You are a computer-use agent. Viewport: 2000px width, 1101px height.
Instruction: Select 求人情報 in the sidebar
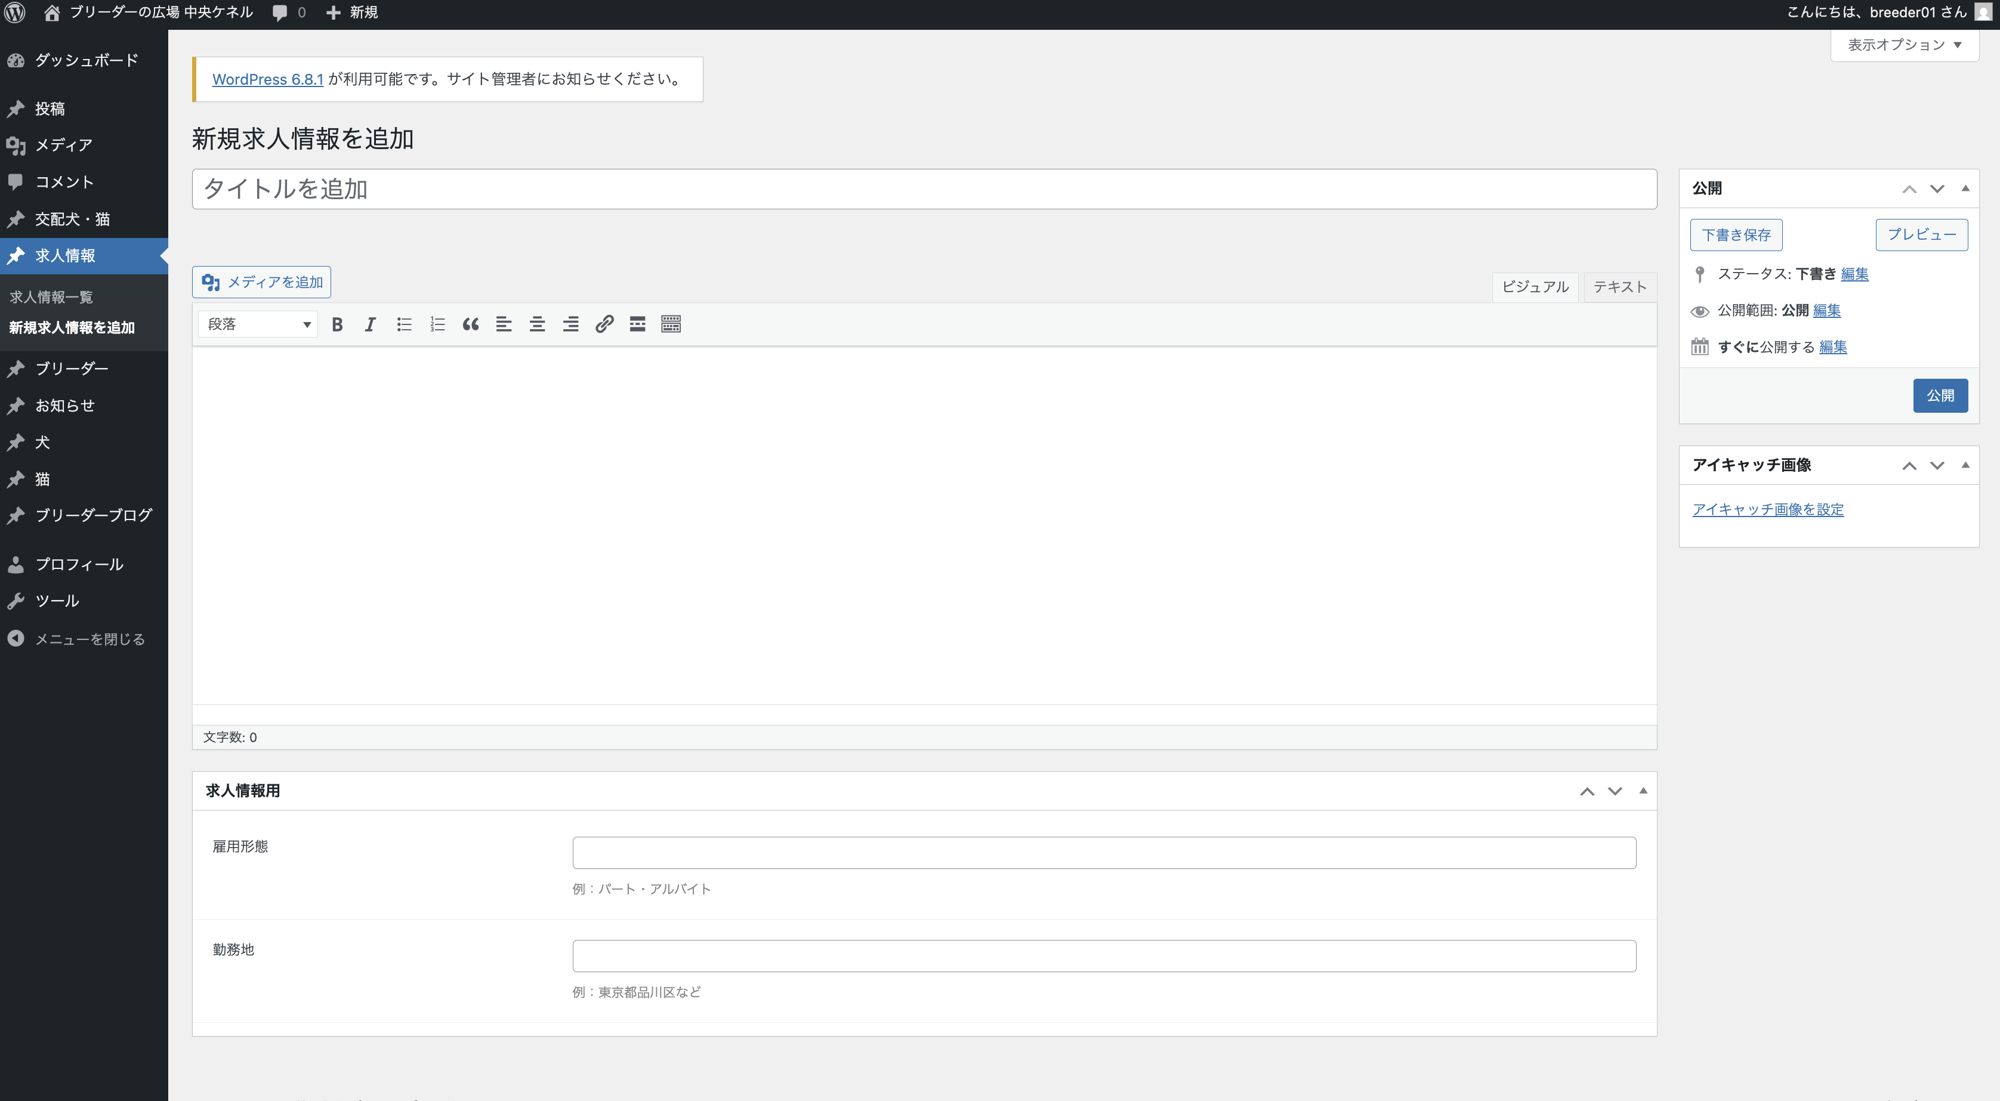[x=84, y=256]
